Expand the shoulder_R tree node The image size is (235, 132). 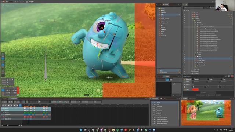196,65
